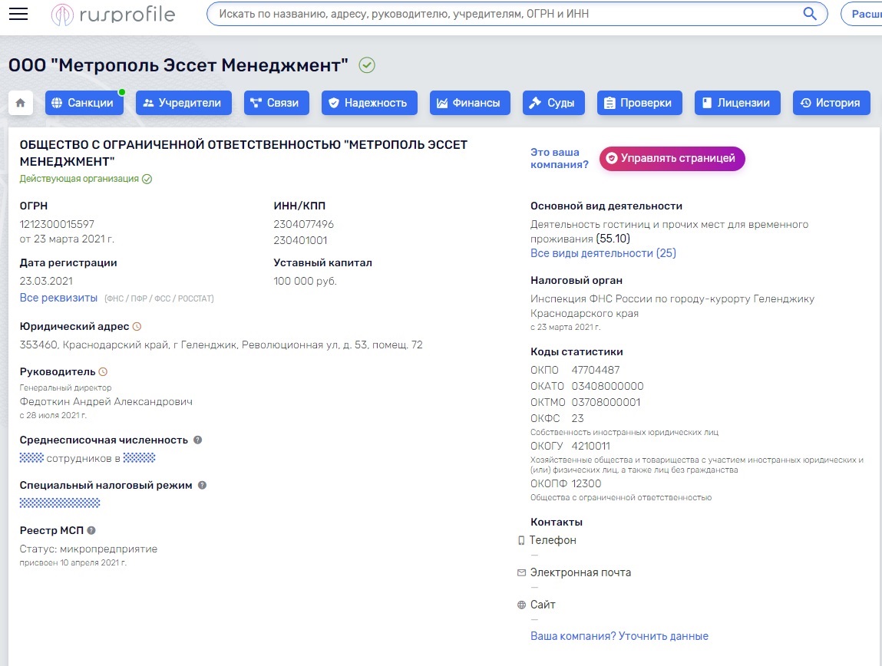Screen dimensions: 882x666
Task: Open the Надежность tab
Action: pyautogui.click(x=369, y=103)
